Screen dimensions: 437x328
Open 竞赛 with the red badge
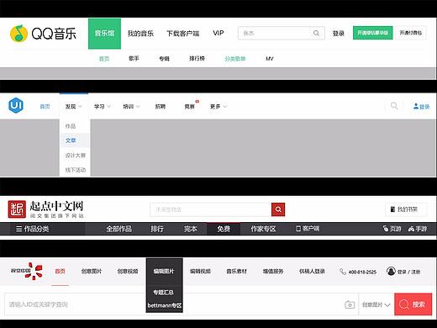click(x=190, y=107)
